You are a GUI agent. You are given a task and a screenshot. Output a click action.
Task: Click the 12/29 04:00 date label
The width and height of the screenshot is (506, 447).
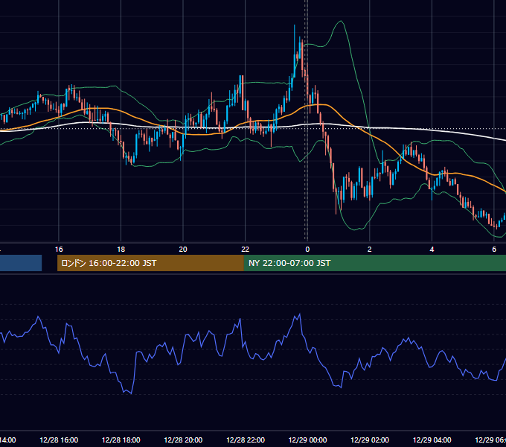[x=432, y=440]
